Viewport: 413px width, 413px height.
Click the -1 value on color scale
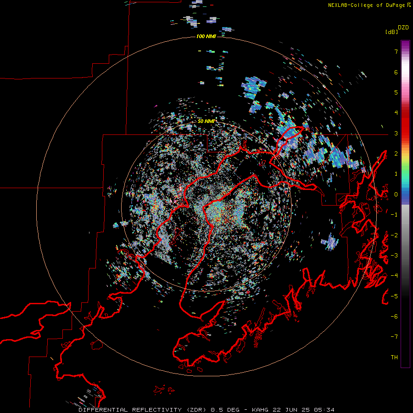pos(394,215)
